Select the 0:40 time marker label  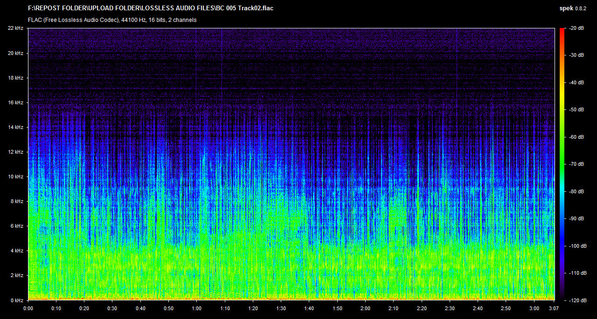coord(140,308)
